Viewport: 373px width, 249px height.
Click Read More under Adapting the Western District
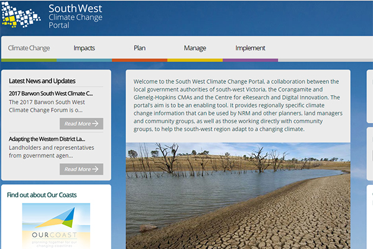pyautogui.click(x=81, y=169)
